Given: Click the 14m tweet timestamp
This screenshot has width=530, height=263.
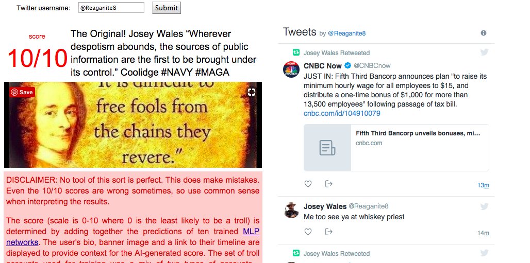Looking at the screenshot, I should click(483, 233).
